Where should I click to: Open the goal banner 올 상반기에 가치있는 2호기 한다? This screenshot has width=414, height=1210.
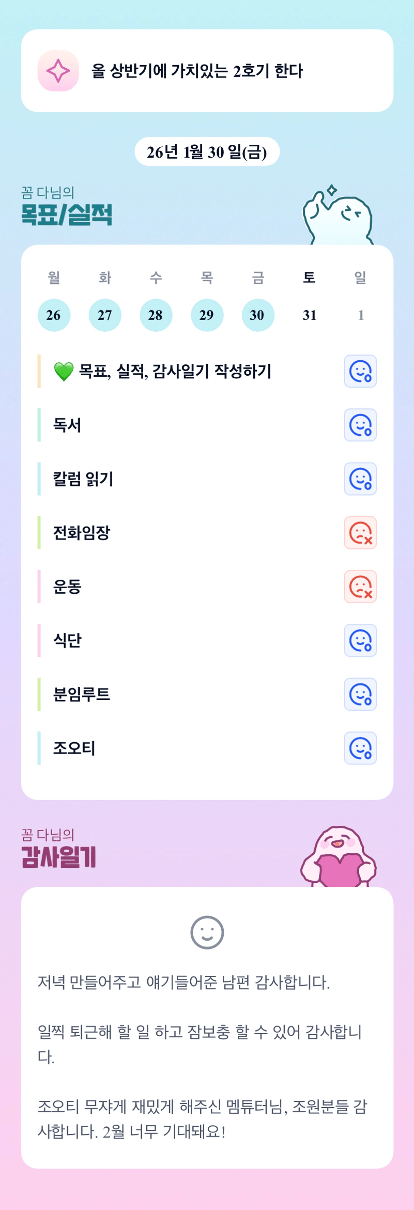click(207, 71)
